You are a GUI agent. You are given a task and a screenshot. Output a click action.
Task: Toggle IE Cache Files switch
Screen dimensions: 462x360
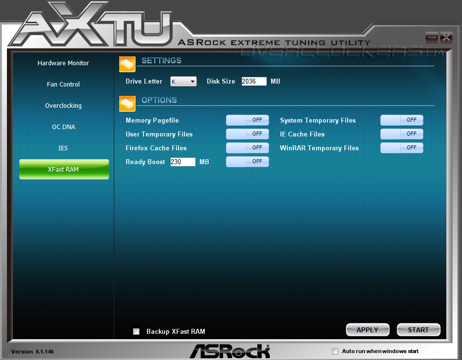point(402,134)
